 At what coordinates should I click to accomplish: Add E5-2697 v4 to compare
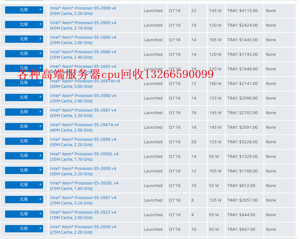tap(24, 112)
